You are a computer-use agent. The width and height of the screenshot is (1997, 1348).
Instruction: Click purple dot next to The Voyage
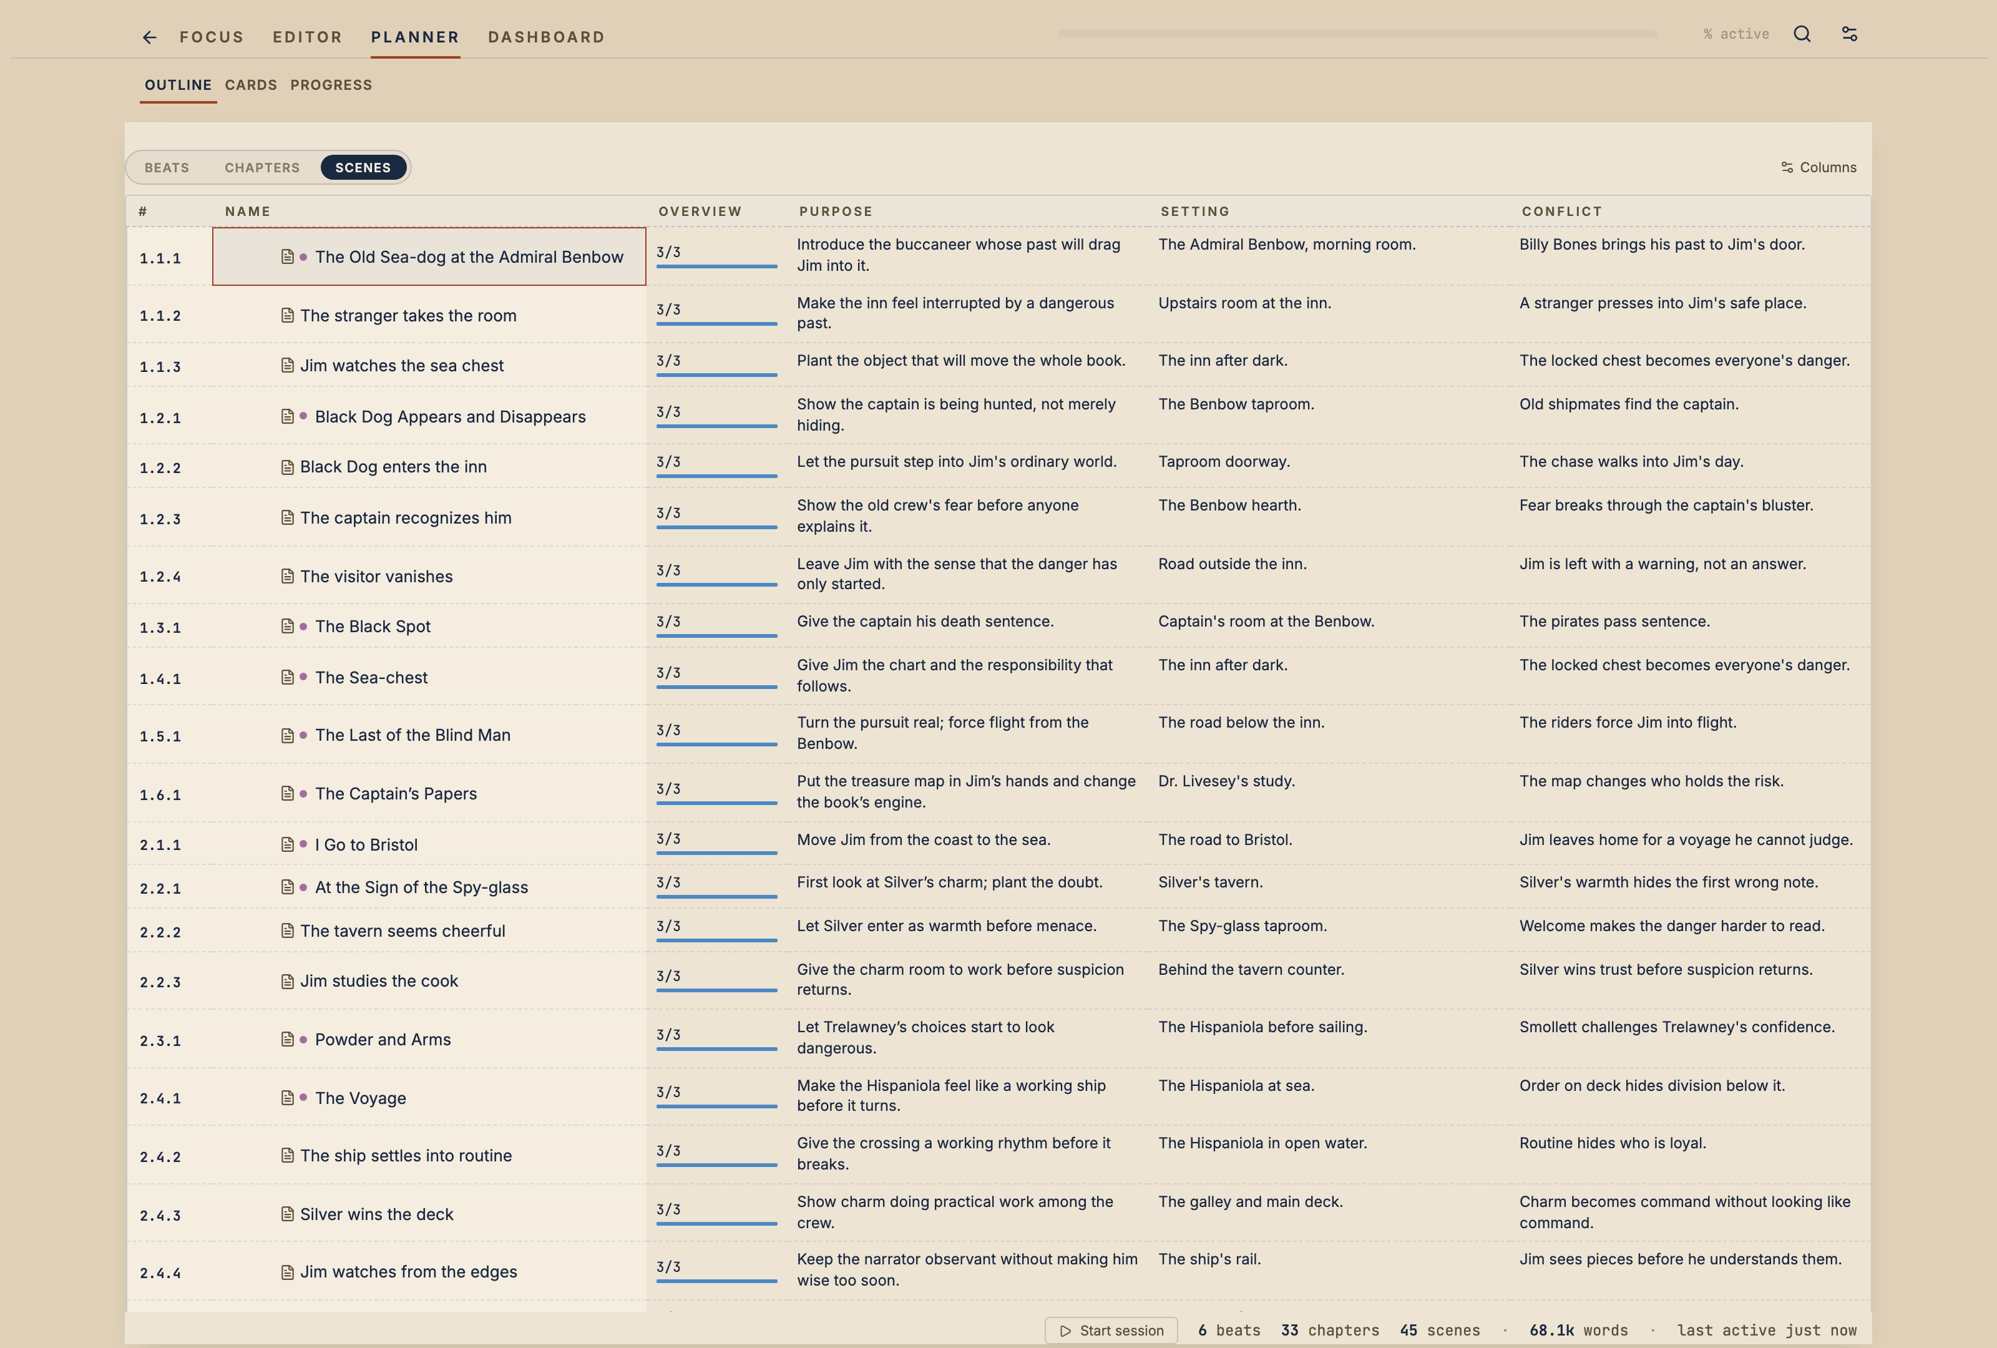point(303,1097)
